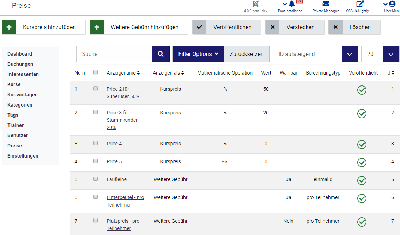400x235 pixels.
Task: Open Private Messages envelope icon
Action: (x=326, y=4)
